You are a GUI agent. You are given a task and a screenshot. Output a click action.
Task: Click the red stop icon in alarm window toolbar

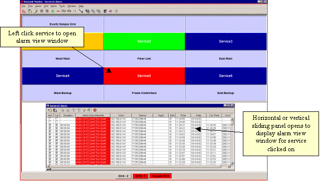tap(95, 110)
